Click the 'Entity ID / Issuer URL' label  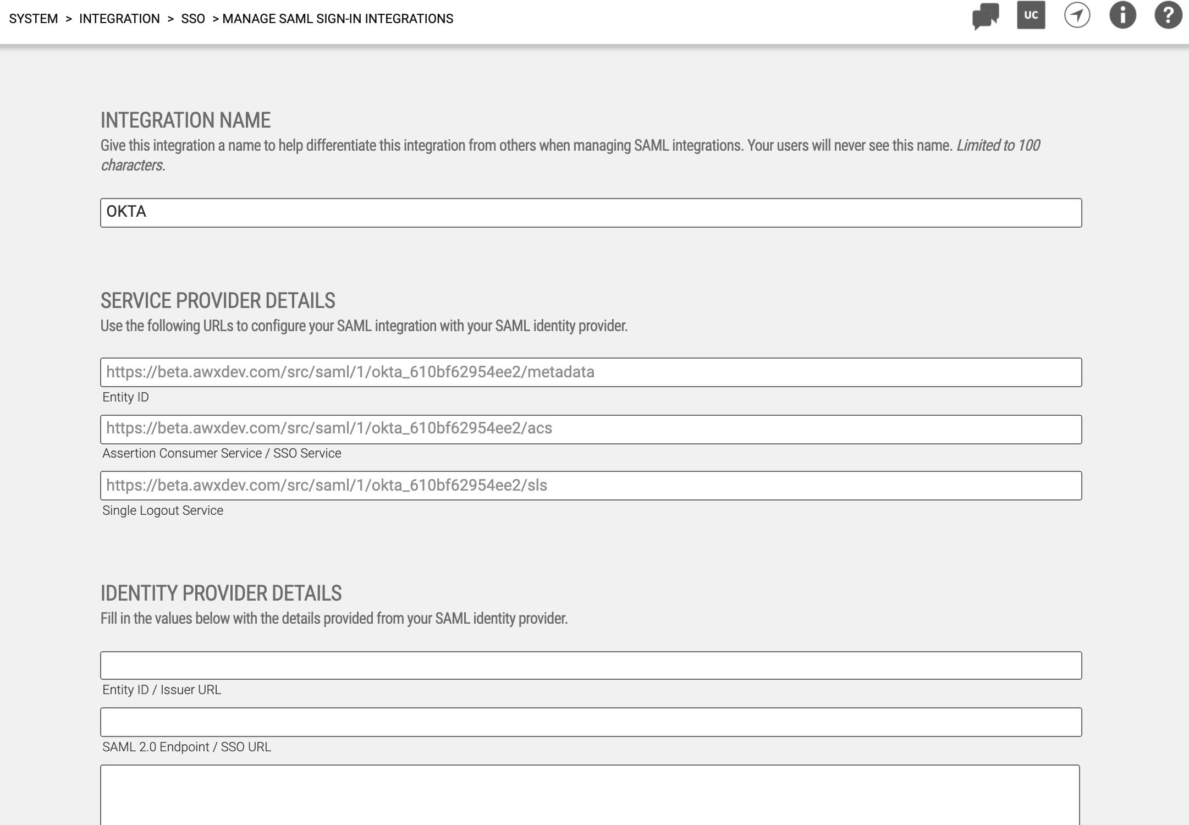(x=162, y=690)
